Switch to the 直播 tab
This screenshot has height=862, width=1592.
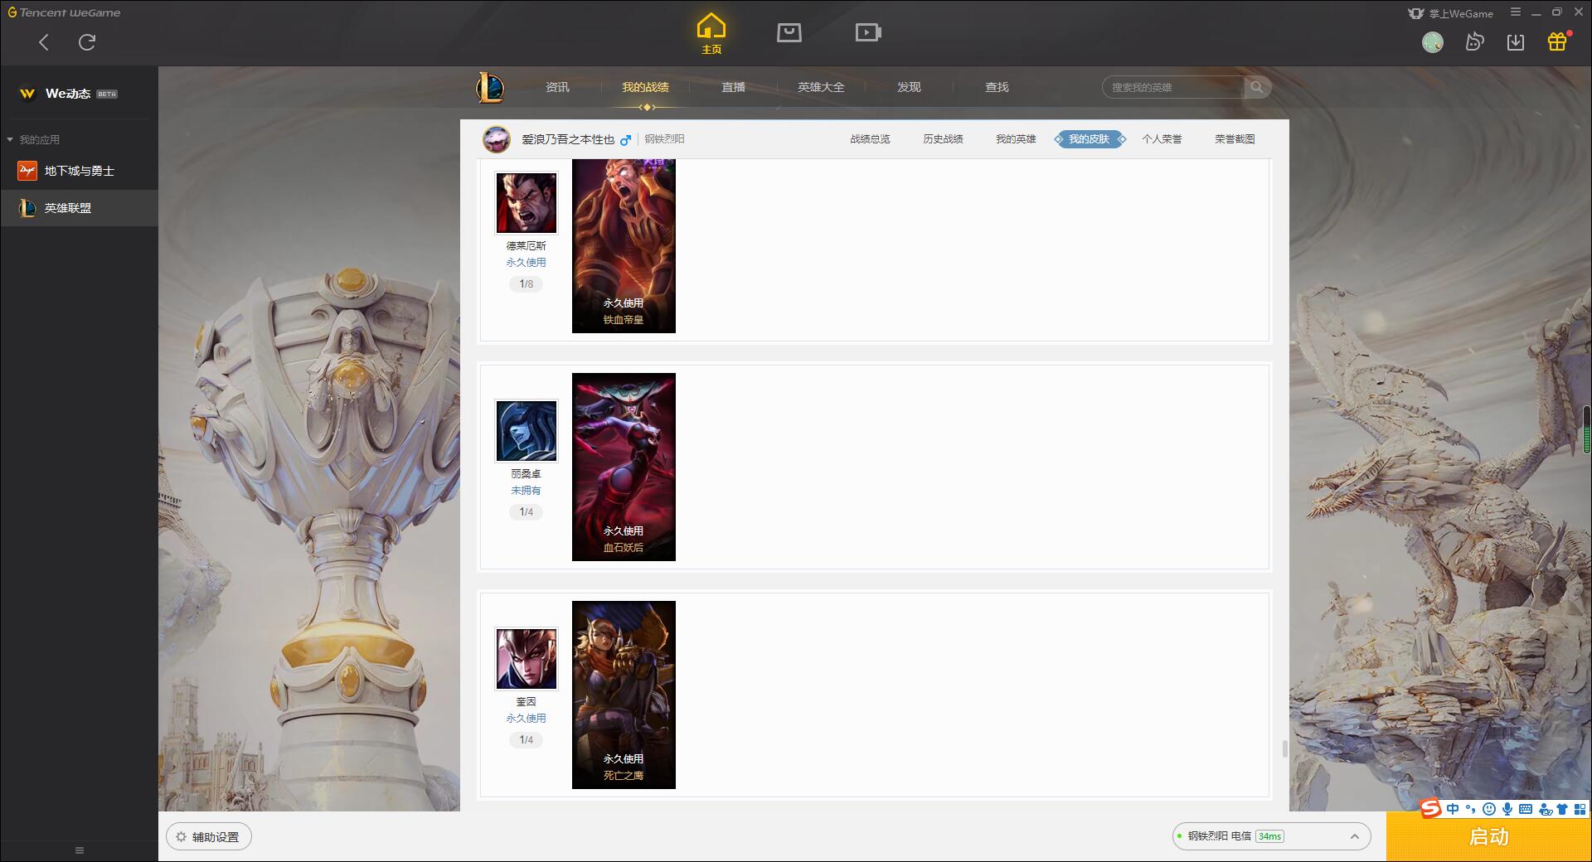point(733,87)
